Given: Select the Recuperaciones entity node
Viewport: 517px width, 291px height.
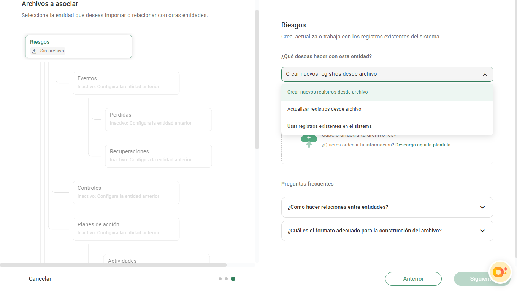Looking at the screenshot, I should tap(159, 156).
